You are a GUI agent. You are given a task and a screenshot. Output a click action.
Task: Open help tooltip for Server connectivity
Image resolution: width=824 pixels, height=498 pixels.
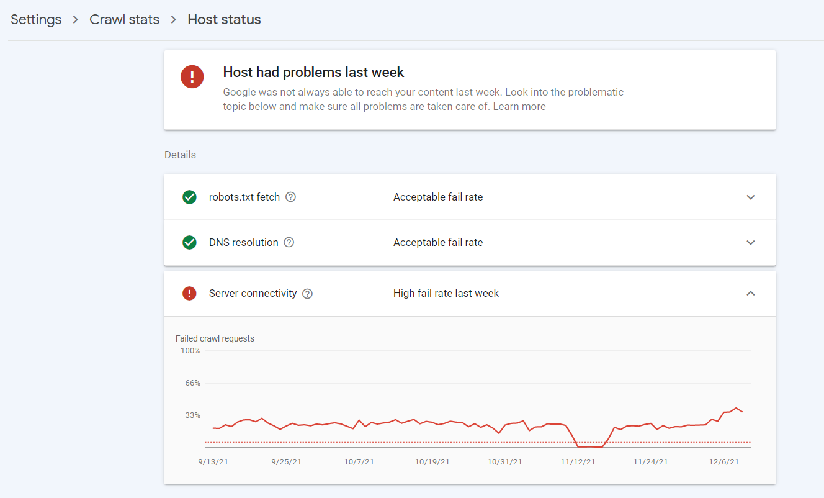[307, 294]
